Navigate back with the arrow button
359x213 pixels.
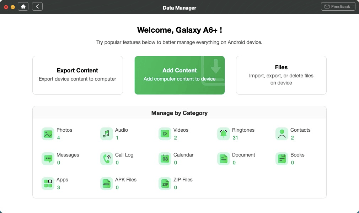[x=37, y=6]
